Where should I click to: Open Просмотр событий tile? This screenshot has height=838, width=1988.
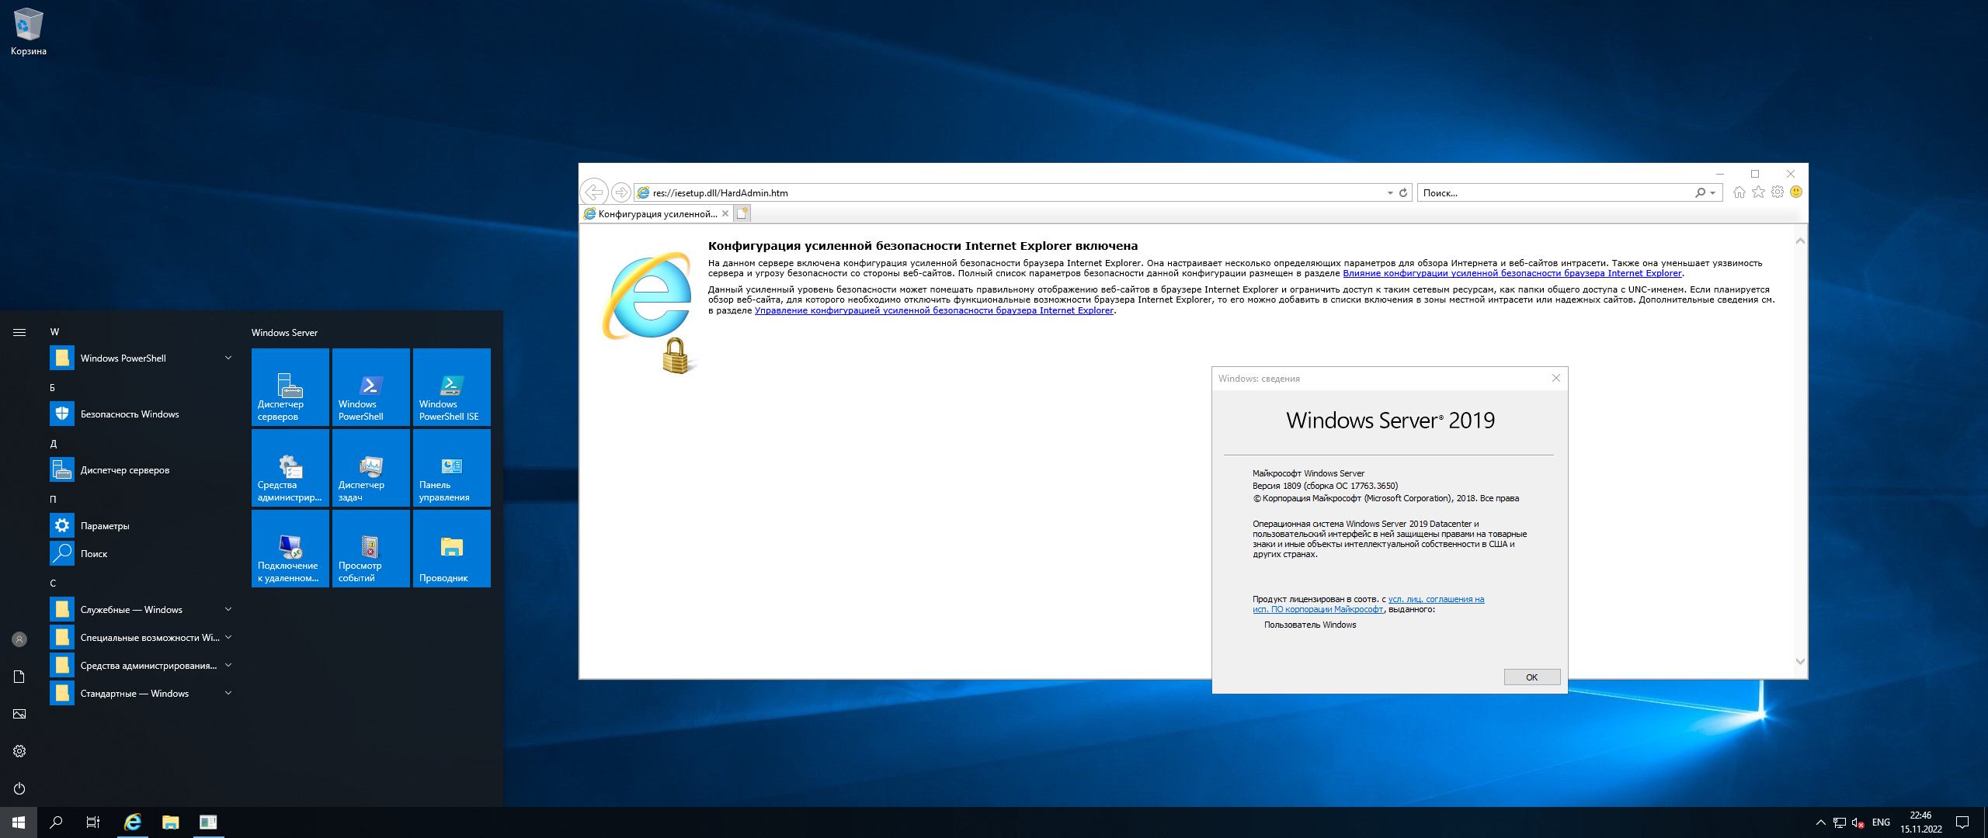370,548
